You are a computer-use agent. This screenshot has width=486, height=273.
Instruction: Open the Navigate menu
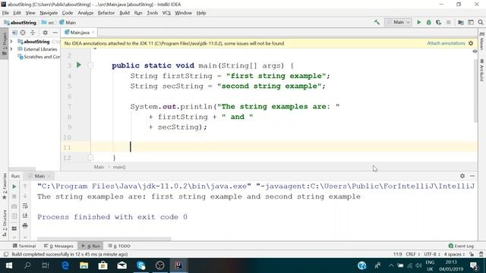point(49,13)
